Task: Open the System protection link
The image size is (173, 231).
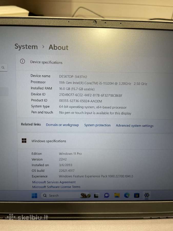Action: (97, 125)
